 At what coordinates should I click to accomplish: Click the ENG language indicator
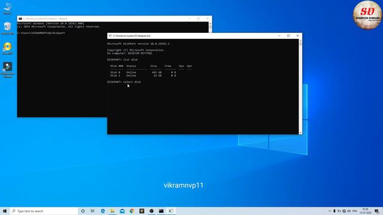click(x=355, y=211)
